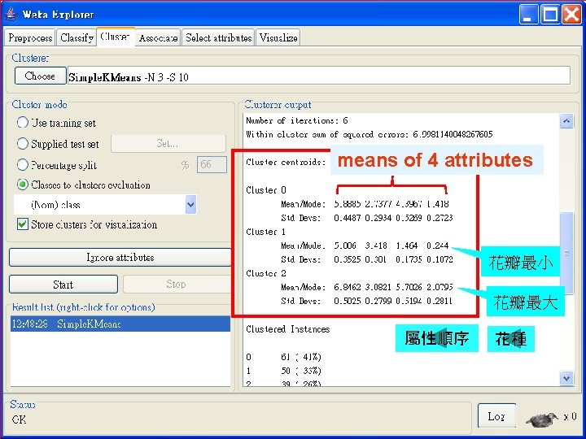Screen dimensions: 586x439
Task: Click the Cluster 1 mean value 5.006
Action: click(x=345, y=246)
